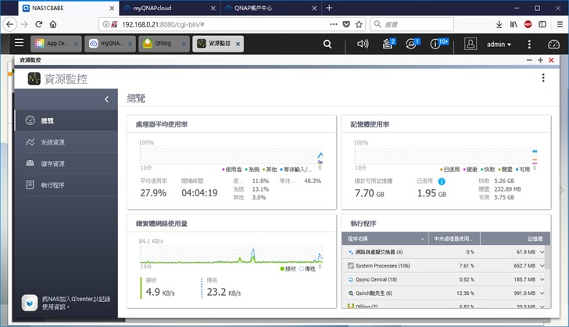The image size is (569, 327).
Task: Open the volume control speaker icon
Action: point(362,45)
